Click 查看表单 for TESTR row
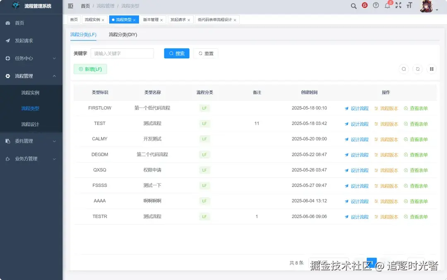This screenshot has width=447, height=280. (416, 217)
